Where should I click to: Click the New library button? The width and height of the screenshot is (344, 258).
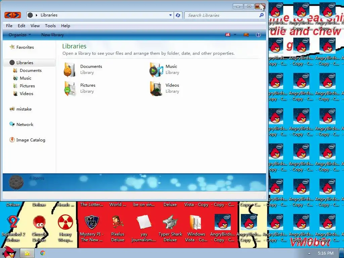52,35
